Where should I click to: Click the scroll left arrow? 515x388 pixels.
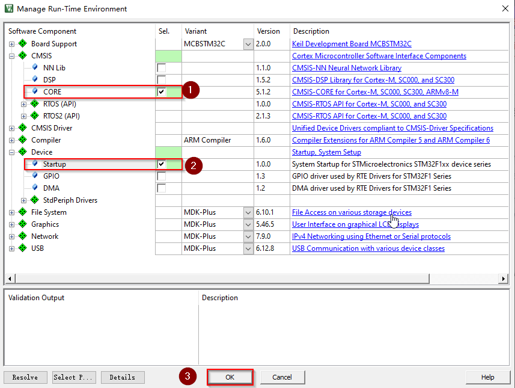pos(10,279)
